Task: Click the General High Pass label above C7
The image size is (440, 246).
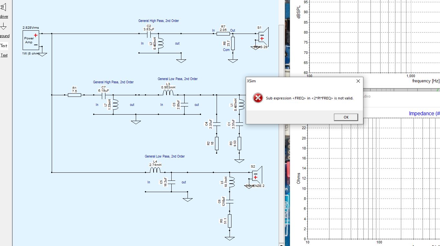Action: (113, 82)
